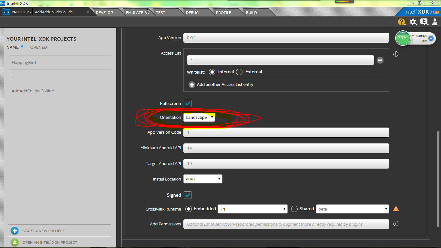Click the plus icon for adding Access List entry
This screenshot has height=248, width=441.
[x=192, y=85]
